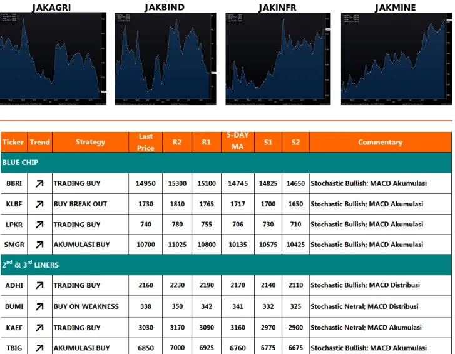Image resolution: width=455 pixels, height=354 pixels.
Task: Select the BBRI ticker cell
Action: coord(14,183)
